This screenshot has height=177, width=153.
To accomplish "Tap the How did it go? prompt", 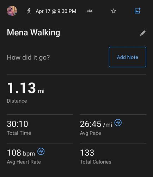I will click(x=28, y=58).
